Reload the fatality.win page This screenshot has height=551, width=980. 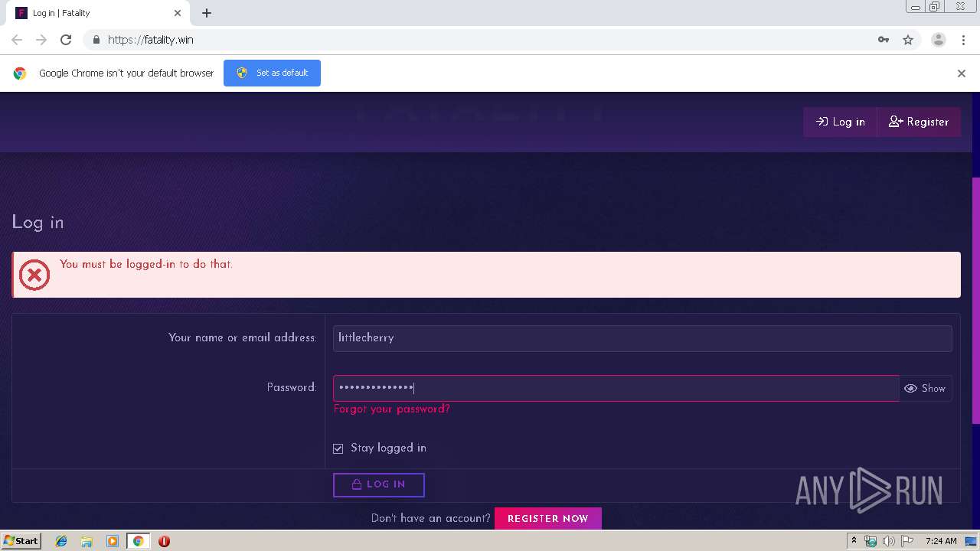[66, 40]
